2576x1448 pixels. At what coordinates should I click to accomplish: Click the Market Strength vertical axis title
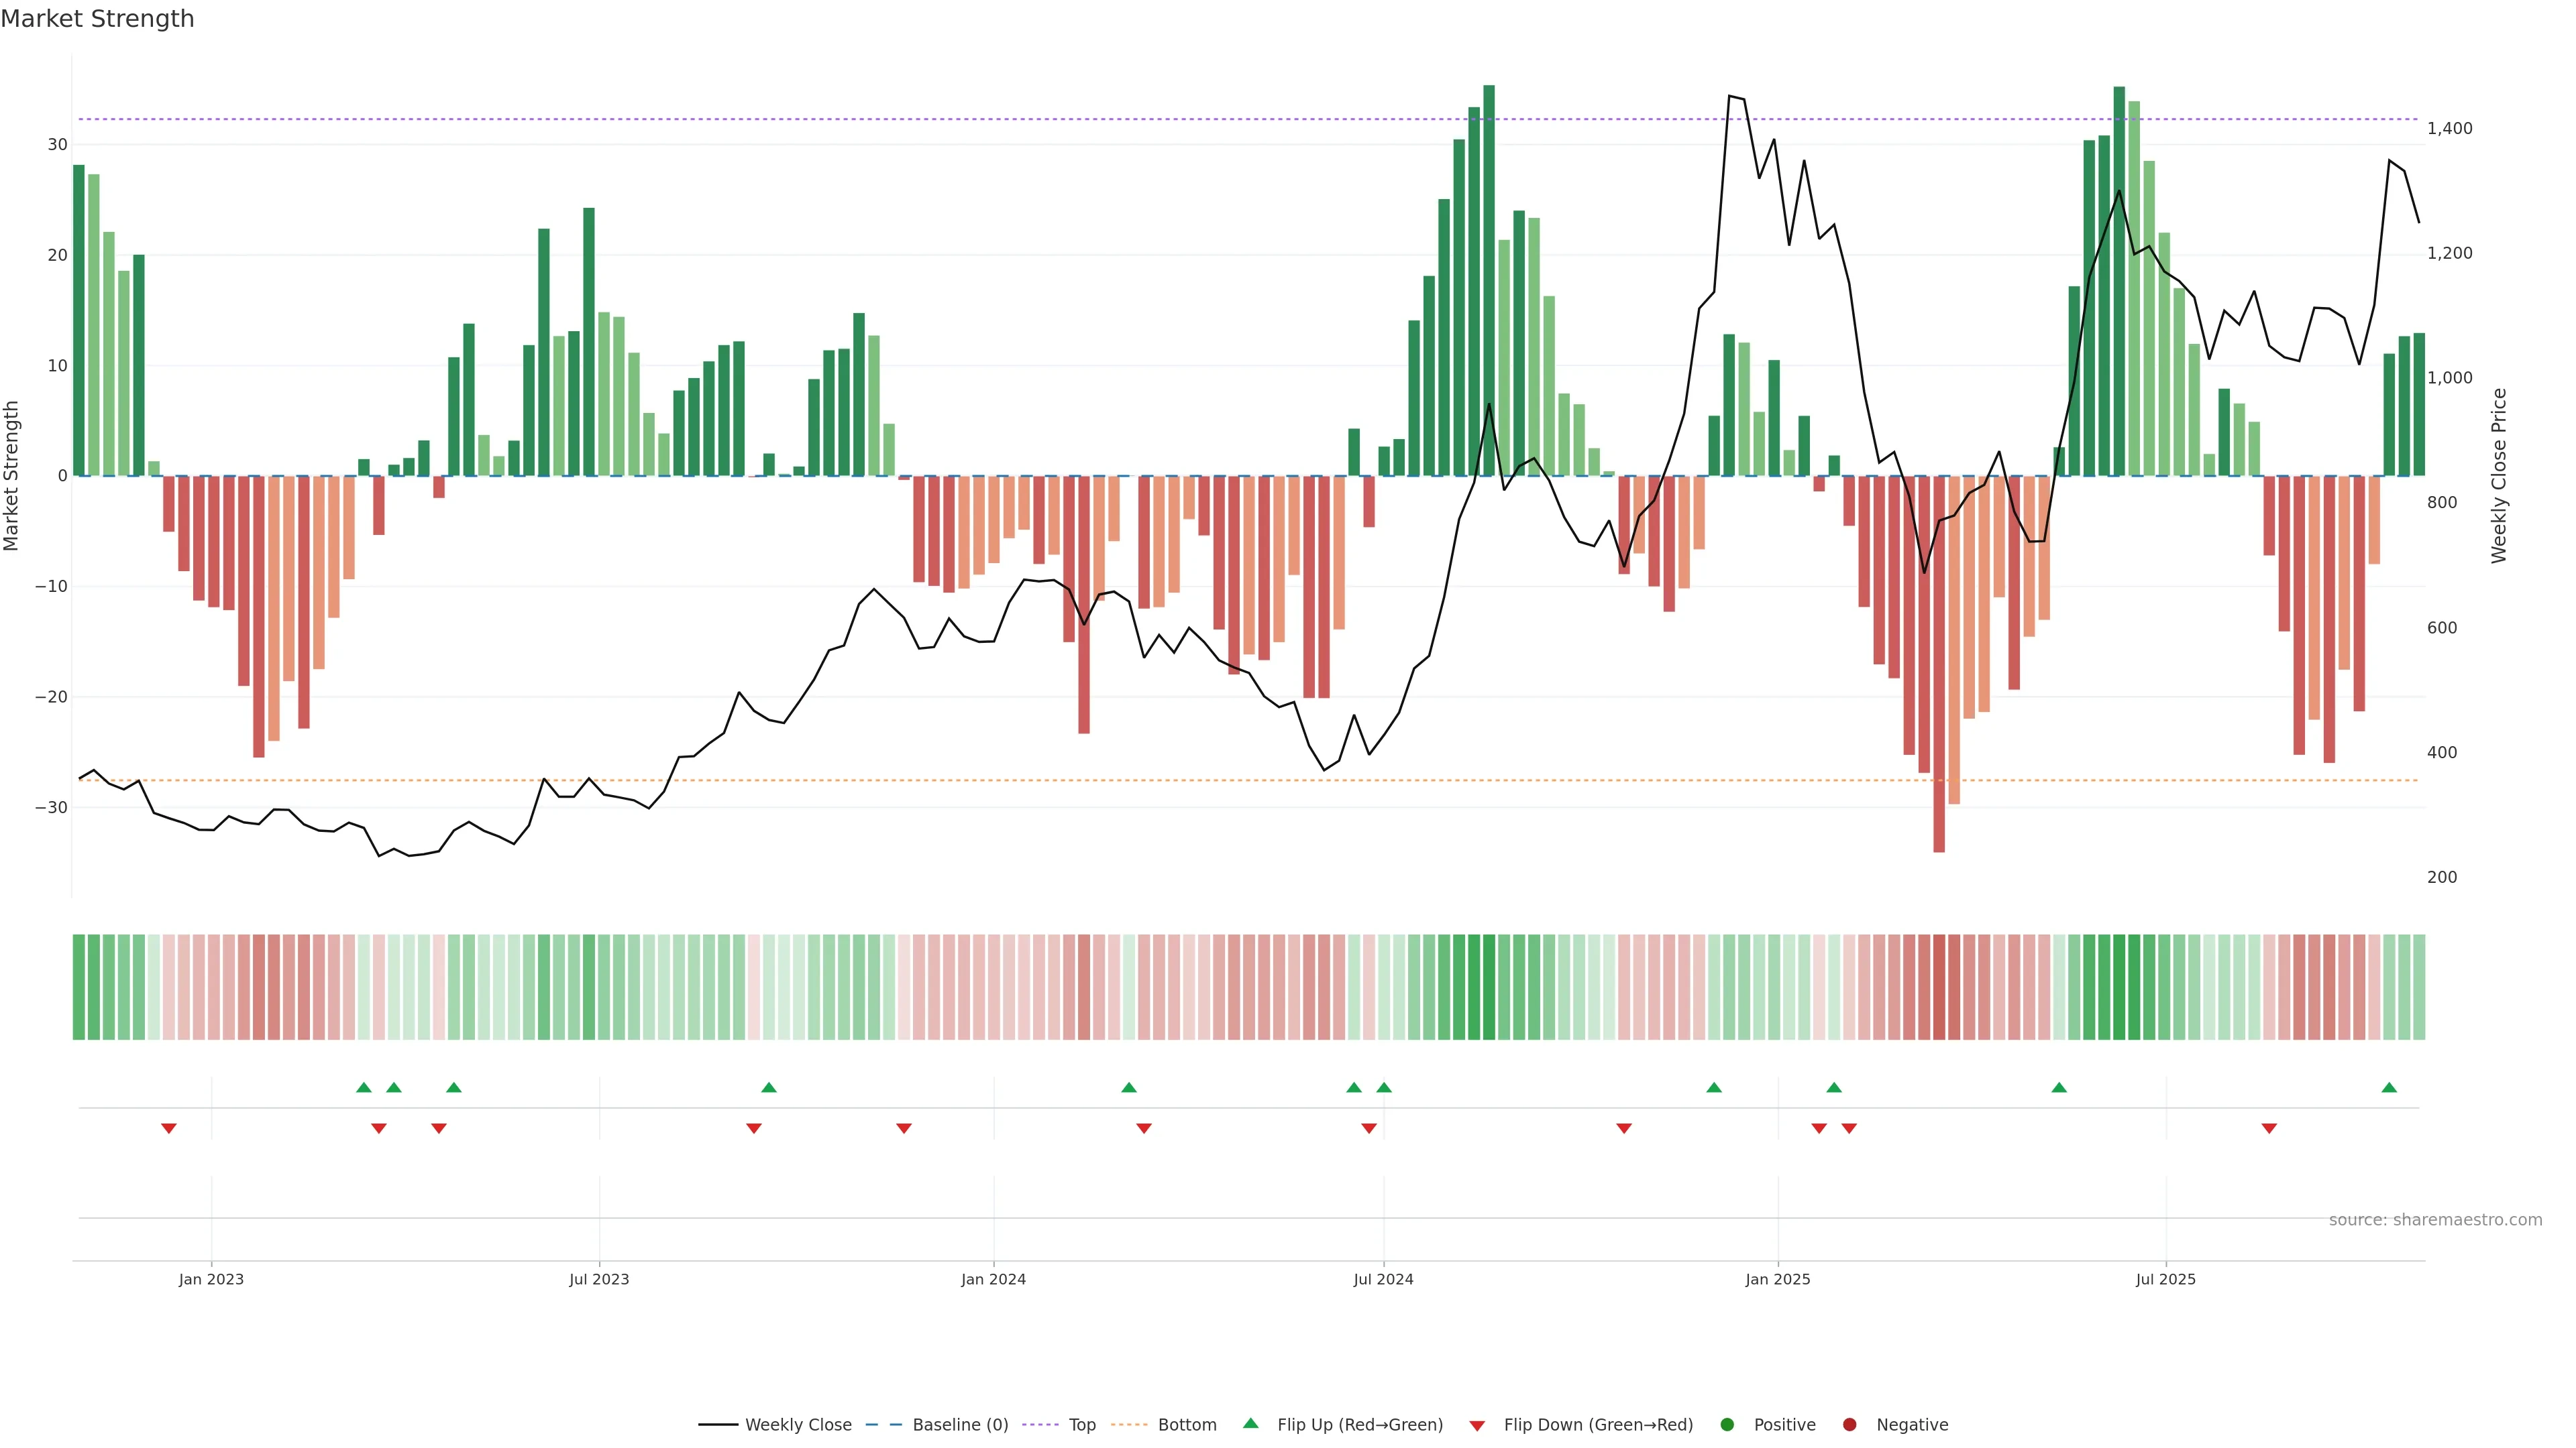[12, 476]
